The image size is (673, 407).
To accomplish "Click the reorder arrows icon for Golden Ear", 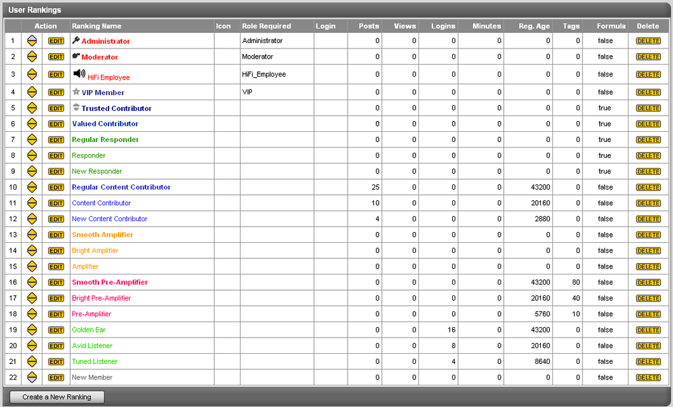I will [32, 330].
